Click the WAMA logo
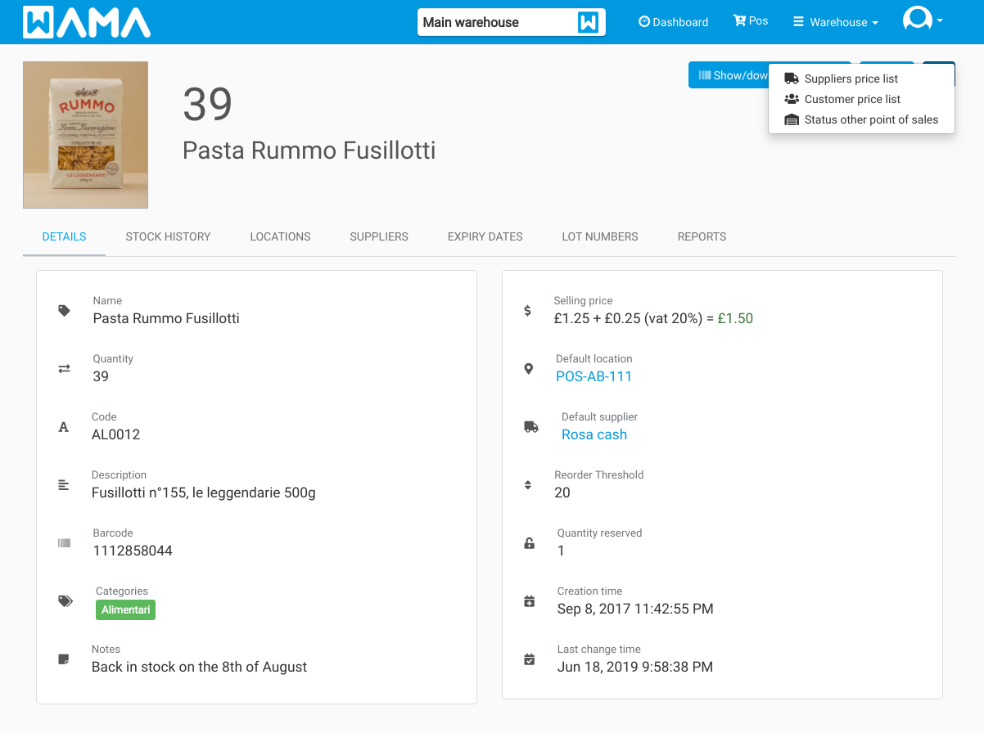This screenshot has height=733, width=984. click(x=87, y=22)
